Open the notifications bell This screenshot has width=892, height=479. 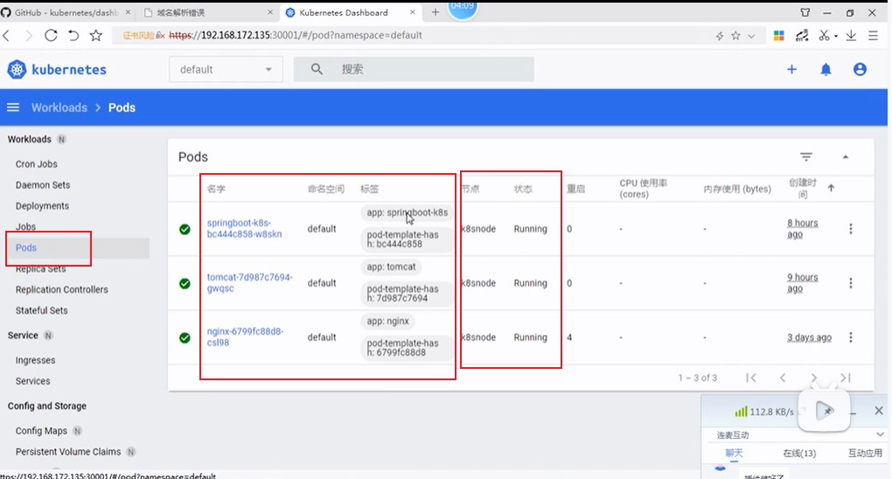(x=826, y=69)
